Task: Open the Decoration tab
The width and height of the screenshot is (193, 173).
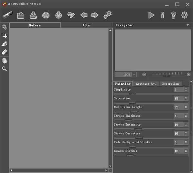Action: [170, 84]
